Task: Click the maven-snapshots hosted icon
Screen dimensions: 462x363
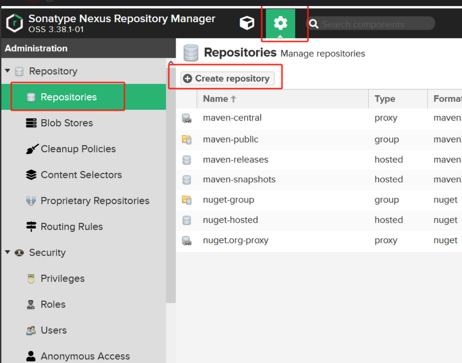Action: coord(187,180)
